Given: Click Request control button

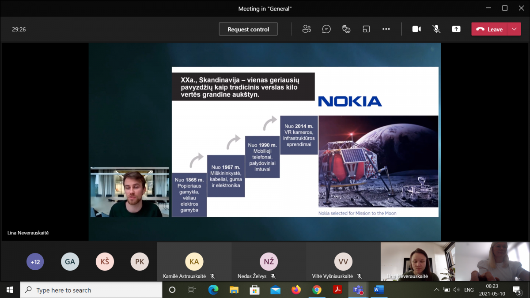Looking at the screenshot, I should pyautogui.click(x=248, y=29).
